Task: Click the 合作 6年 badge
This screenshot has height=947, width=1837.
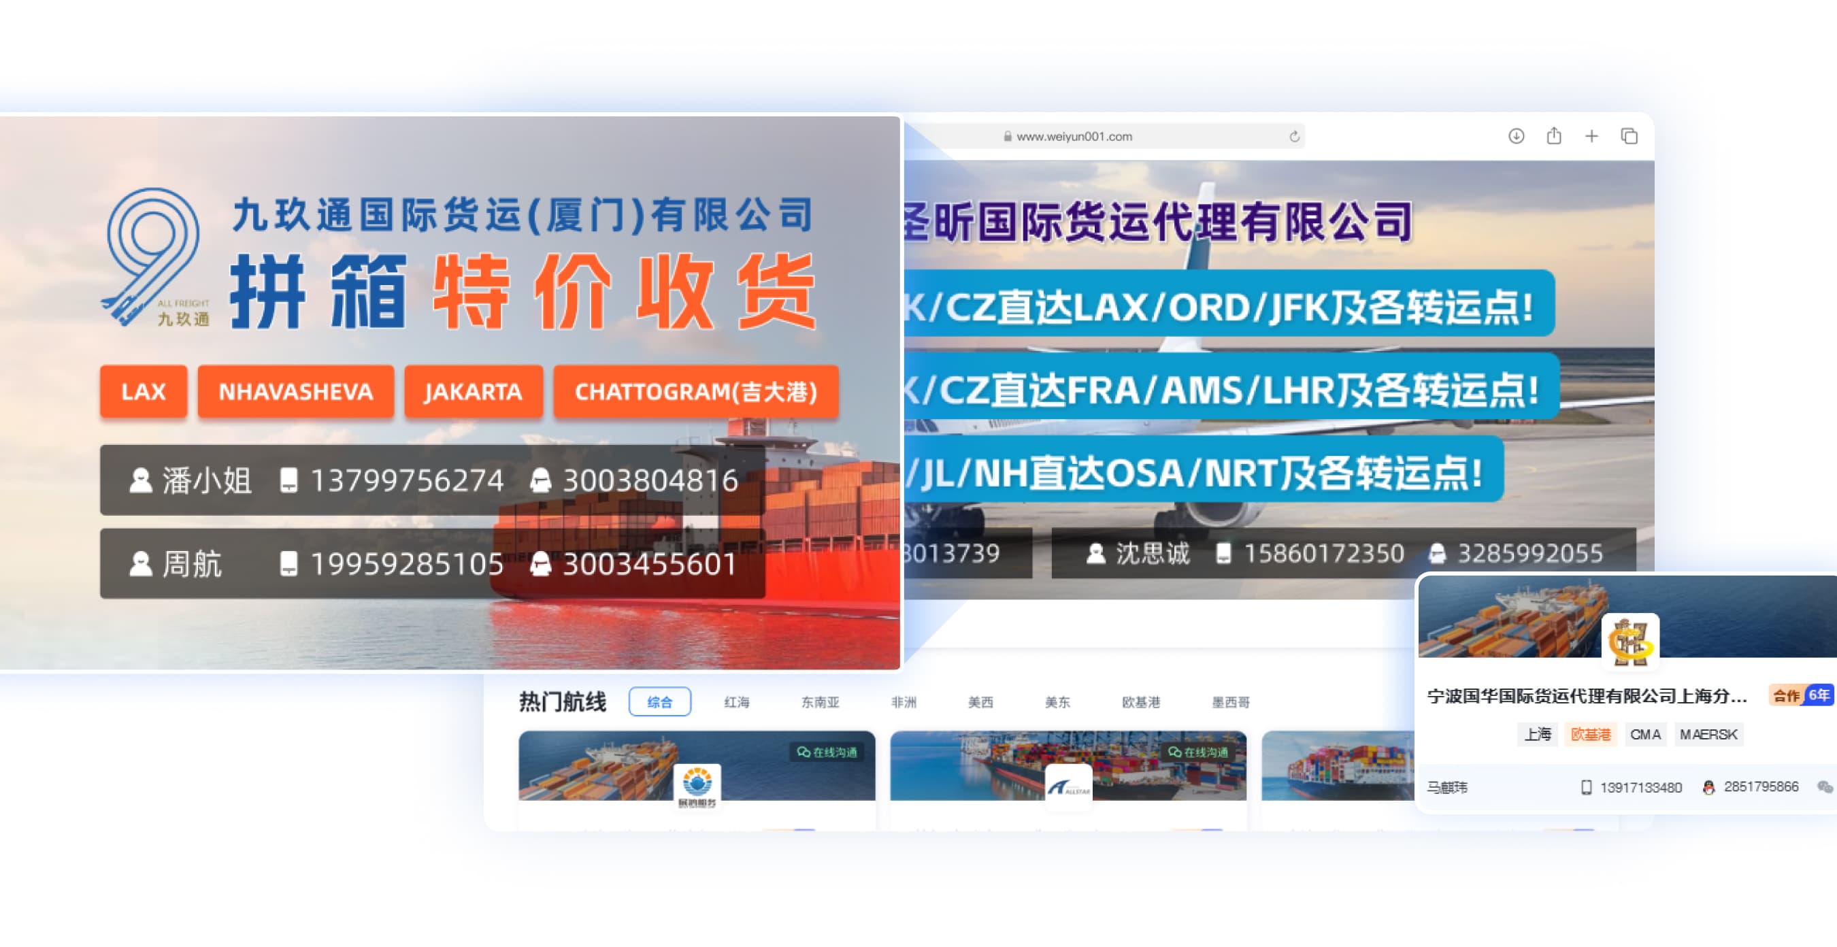Action: click(1802, 695)
